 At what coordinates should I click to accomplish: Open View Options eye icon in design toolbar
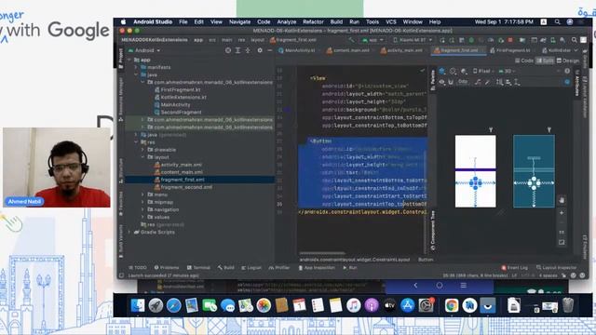(441, 82)
